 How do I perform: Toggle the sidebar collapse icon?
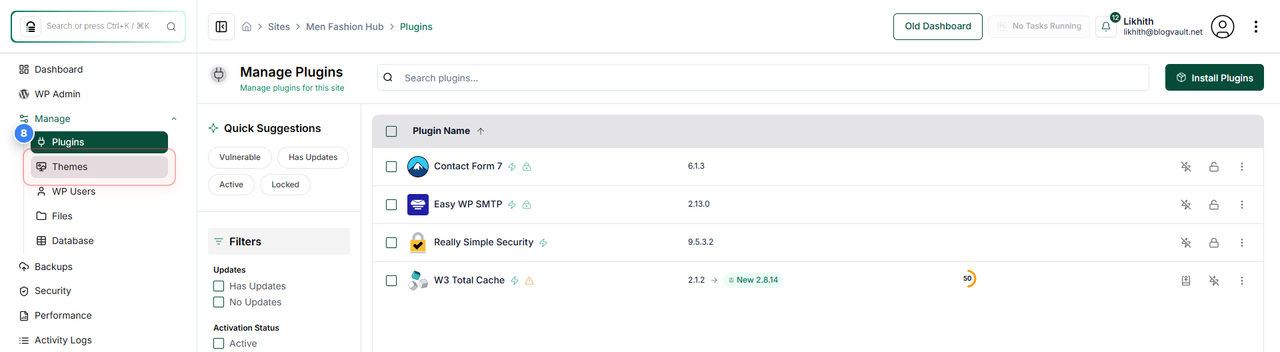[221, 27]
